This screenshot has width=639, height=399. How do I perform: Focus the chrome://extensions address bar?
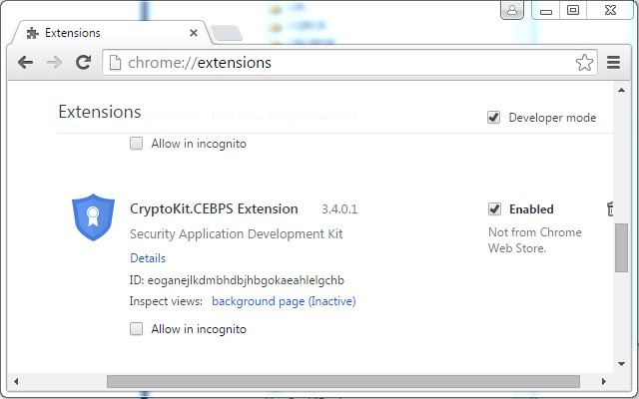coord(349,63)
